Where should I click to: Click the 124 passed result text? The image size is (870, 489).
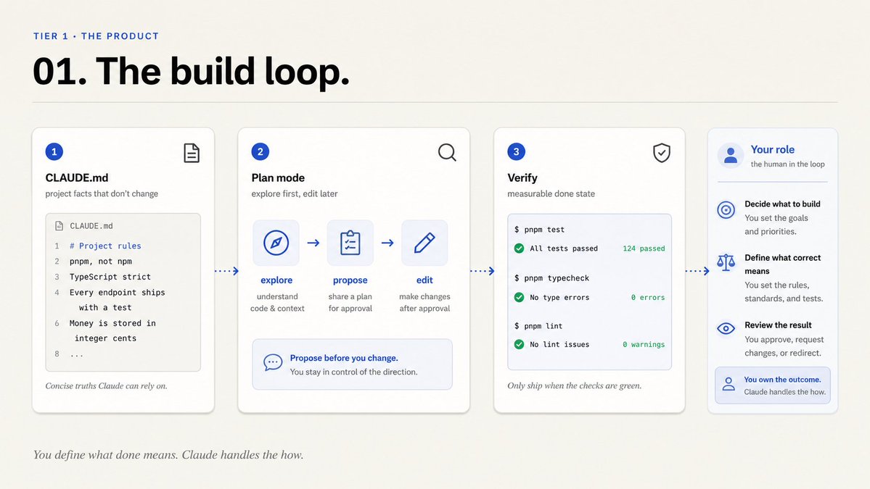(x=644, y=248)
